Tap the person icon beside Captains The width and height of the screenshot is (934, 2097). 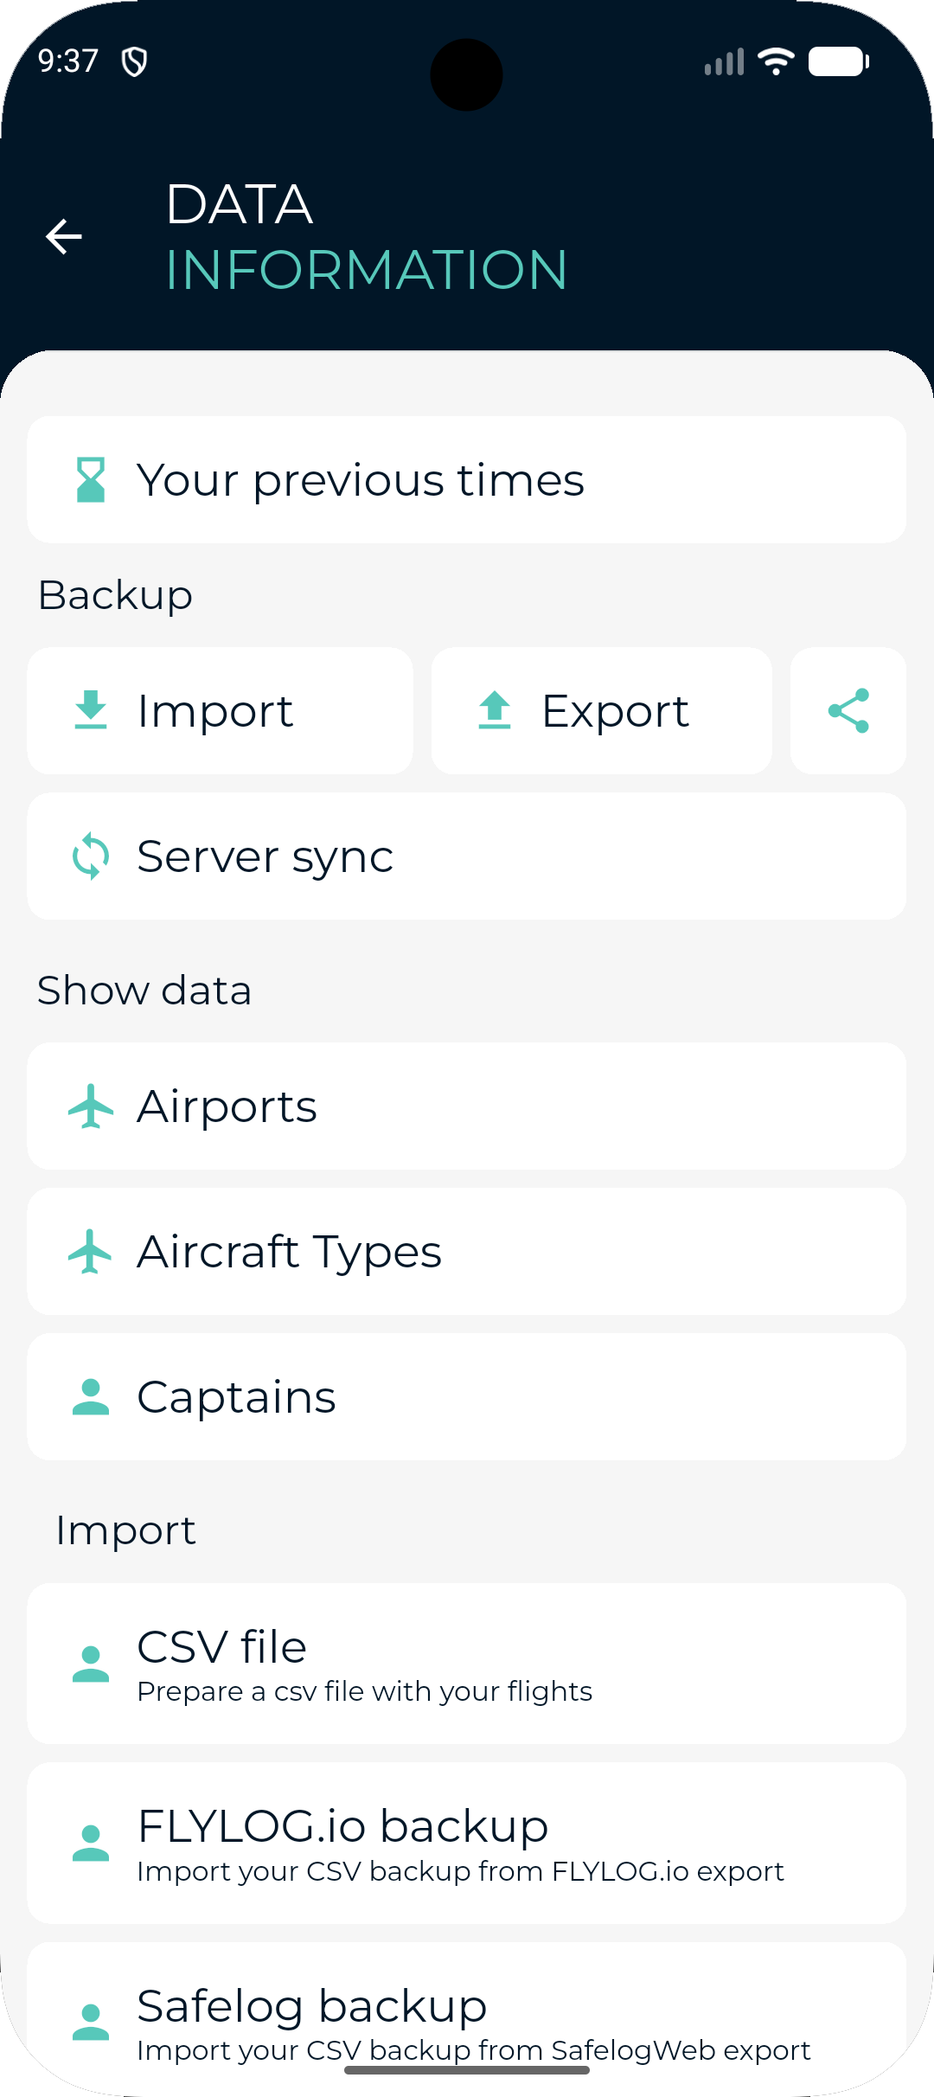91,1397
